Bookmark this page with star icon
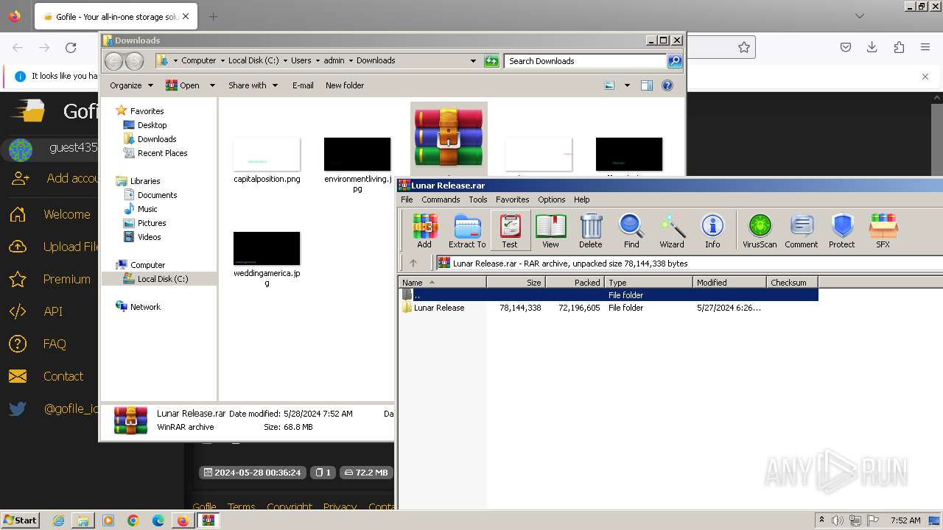943x530 pixels. point(744,47)
